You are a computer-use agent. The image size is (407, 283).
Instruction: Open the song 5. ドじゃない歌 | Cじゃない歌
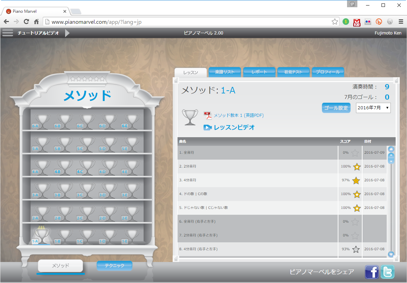point(257,208)
